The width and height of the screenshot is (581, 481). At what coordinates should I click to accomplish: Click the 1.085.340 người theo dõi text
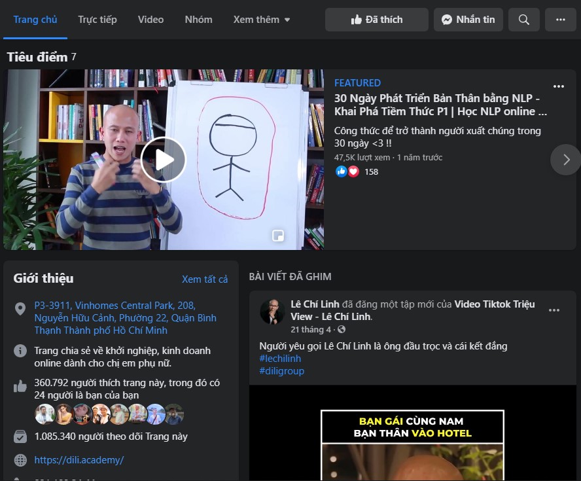tap(111, 436)
